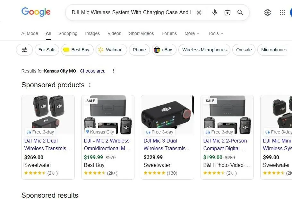Choose area for Kansas City MO results
Image resolution: width=292 pixels, height=199 pixels.
[92, 71]
